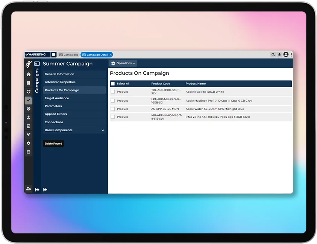Open the apps grid icon beside Marketing

click(x=53, y=55)
